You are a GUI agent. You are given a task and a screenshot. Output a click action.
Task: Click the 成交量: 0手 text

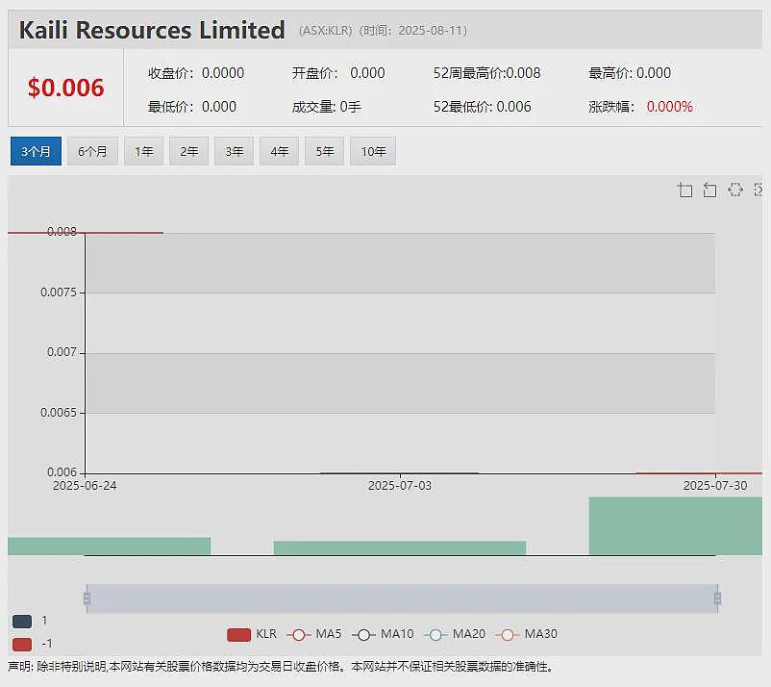click(x=327, y=107)
